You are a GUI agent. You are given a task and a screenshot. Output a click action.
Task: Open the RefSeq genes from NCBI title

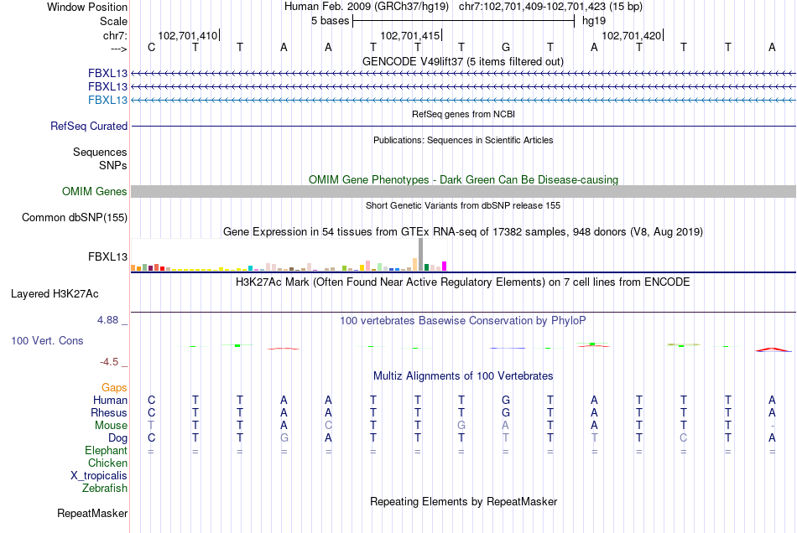point(463,114)
